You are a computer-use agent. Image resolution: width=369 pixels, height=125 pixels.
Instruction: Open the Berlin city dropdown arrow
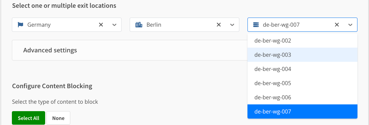232,25
